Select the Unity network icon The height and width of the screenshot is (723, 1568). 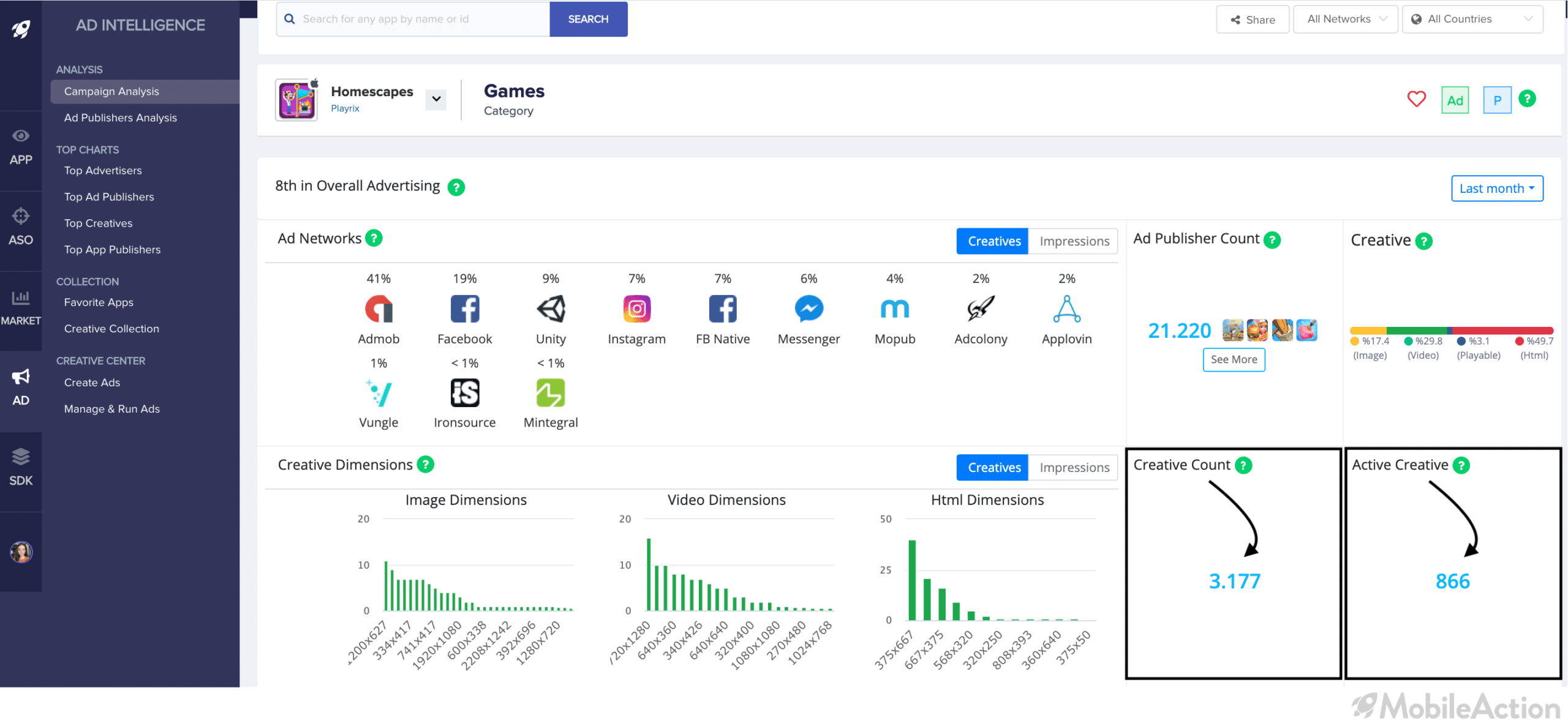pos(551,309)
